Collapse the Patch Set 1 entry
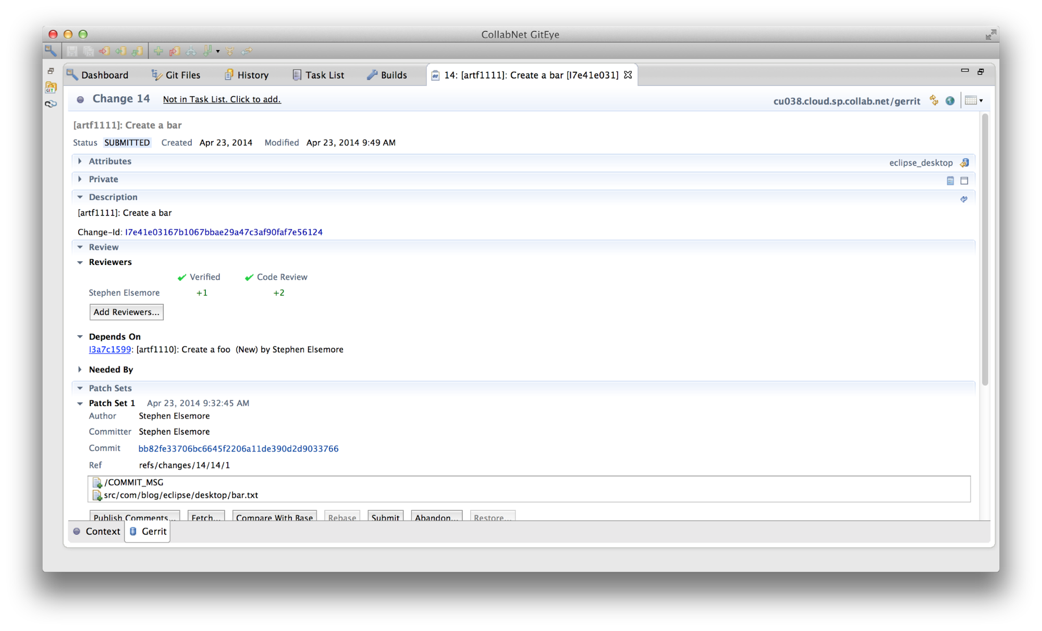The width and height of the screenshot is (1042, 631). point(80,403)
